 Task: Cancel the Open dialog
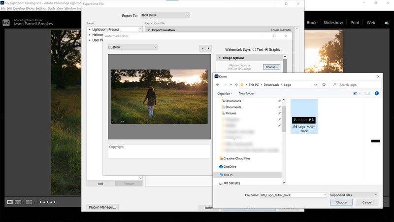point(366,202)
